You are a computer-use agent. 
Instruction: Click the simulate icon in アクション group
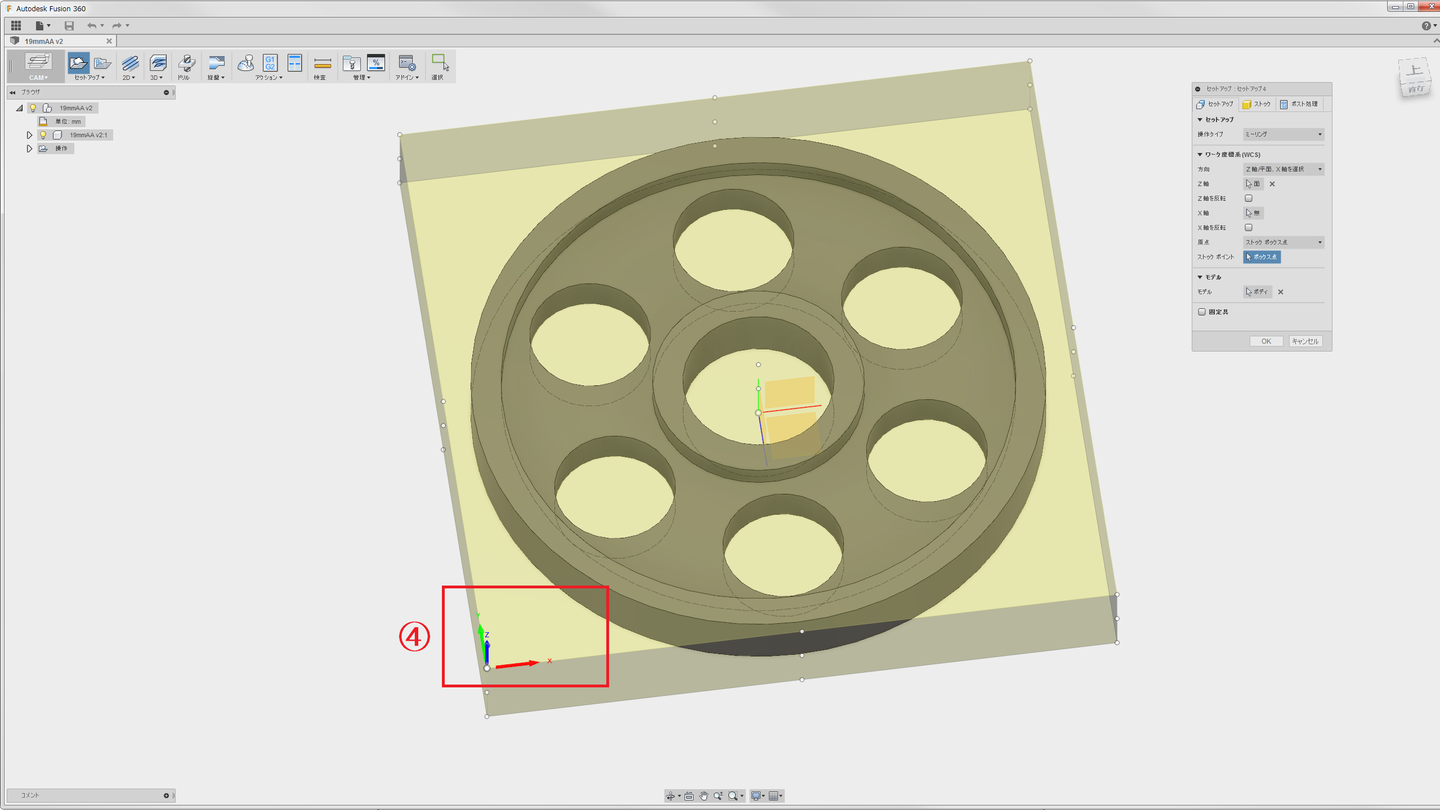[245, 63]
